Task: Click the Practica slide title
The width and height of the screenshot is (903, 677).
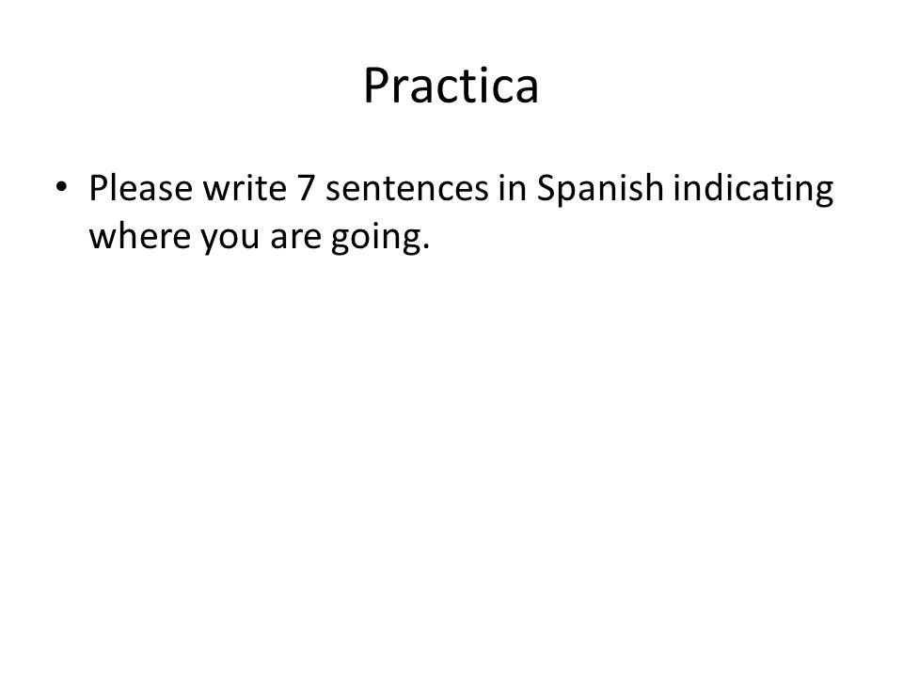Action: click(451, 86)
